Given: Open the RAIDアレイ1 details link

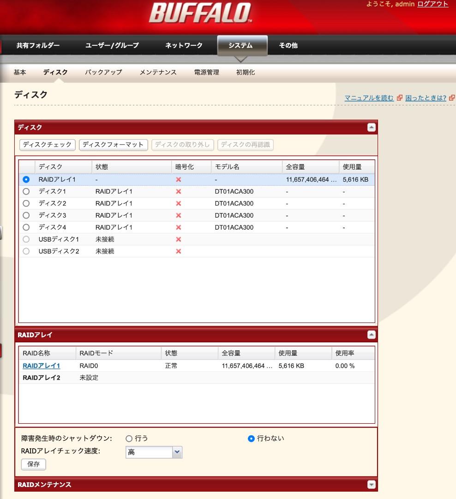Looking at the screenshot, I should (40, 365).
